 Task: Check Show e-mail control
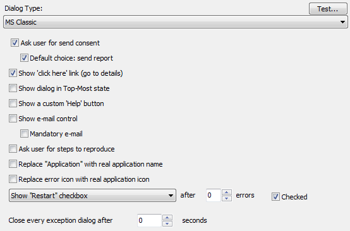click(x=13, y=119)
